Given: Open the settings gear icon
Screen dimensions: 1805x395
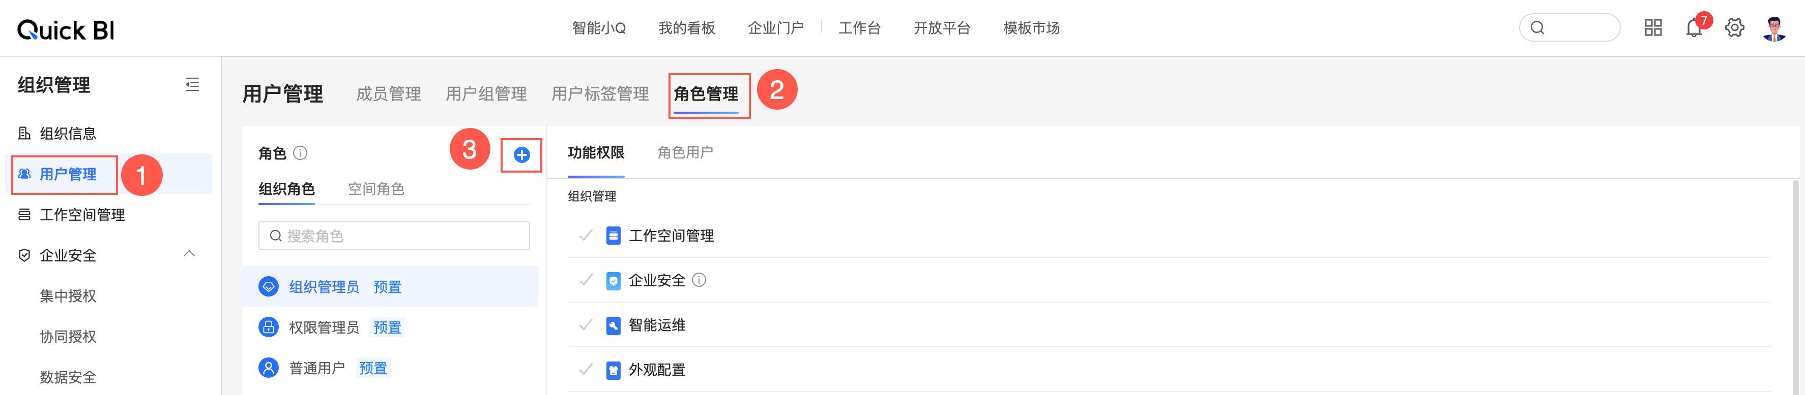Looking at the screenshot, I should 1734,28.
